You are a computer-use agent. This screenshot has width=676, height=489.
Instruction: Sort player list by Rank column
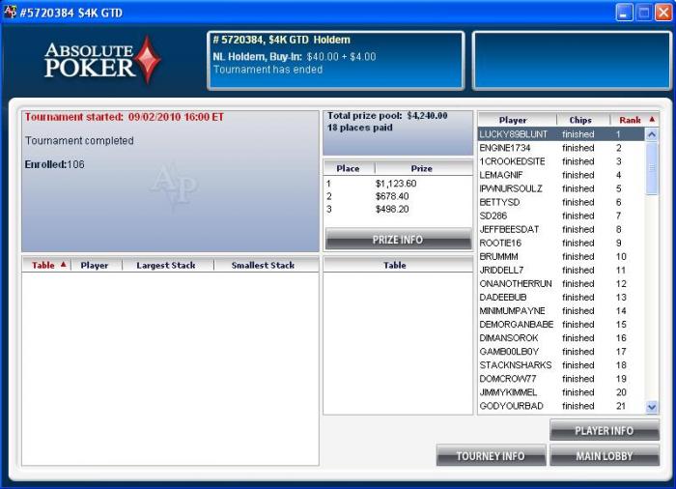(634, 120)
